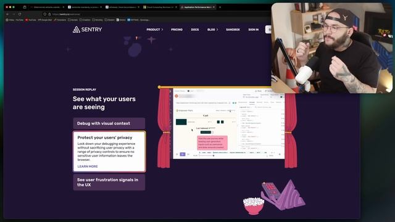Open the browser sidebar panel icon
The width and height of the screenshot is (395, 222).
tap(25, 7)
